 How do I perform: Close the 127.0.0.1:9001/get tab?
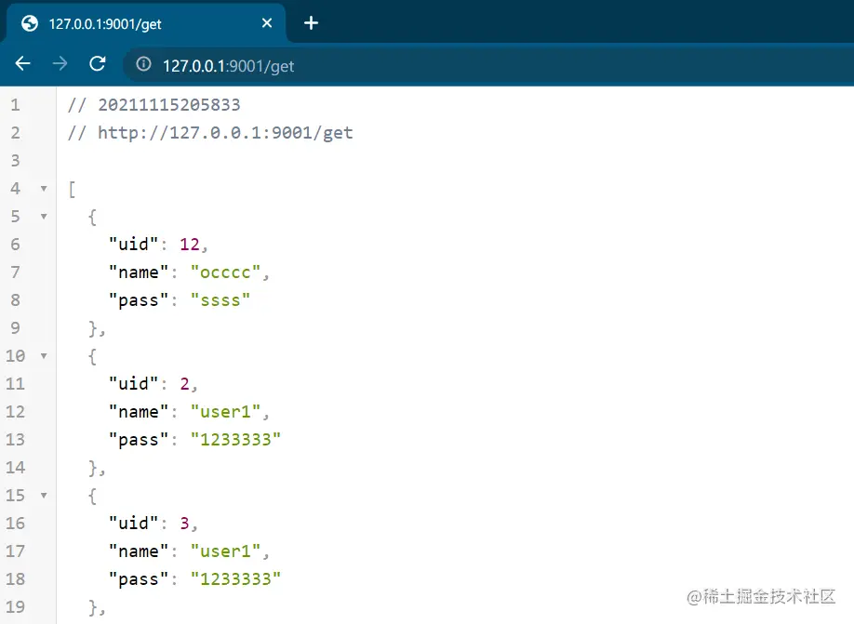[x=267, y=23]
